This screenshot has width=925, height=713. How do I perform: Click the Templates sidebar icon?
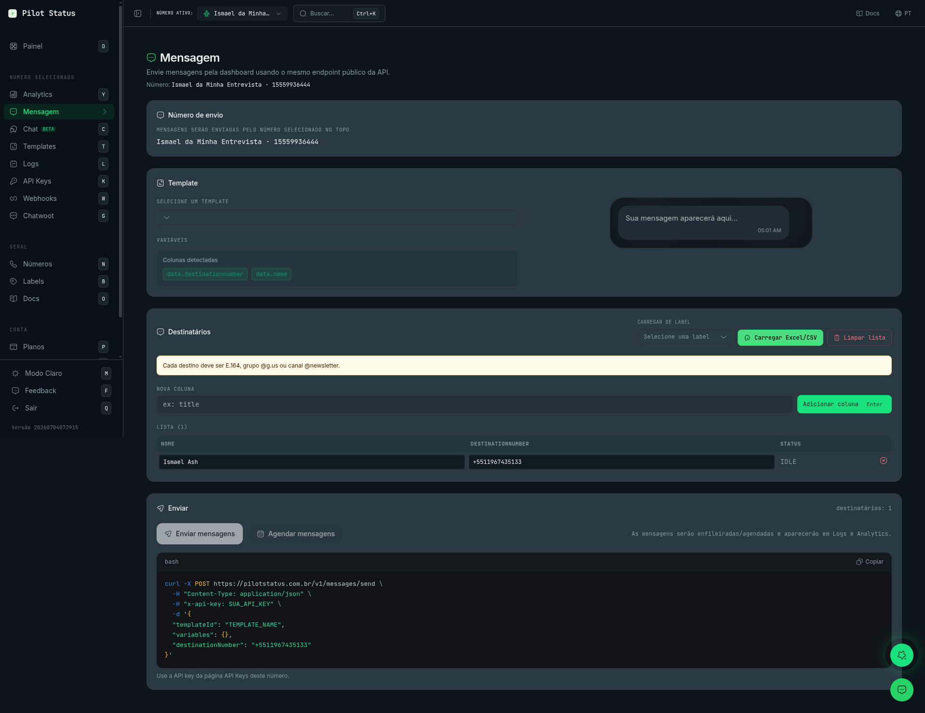[x=13, y=146]
